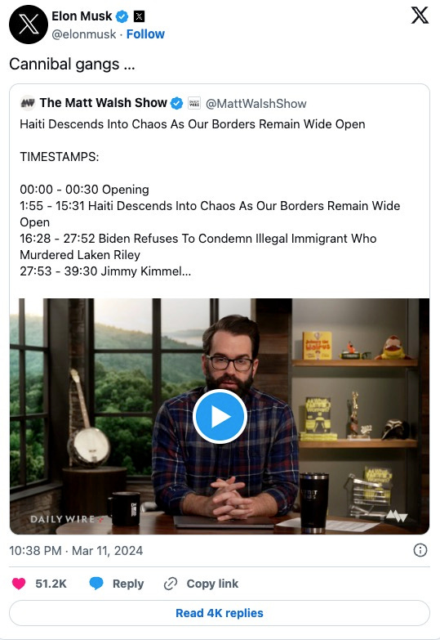The height and width of the screenshot is (640, 440).
Task: Click the X affiliate badge next to name
Action: coord(139,16)
